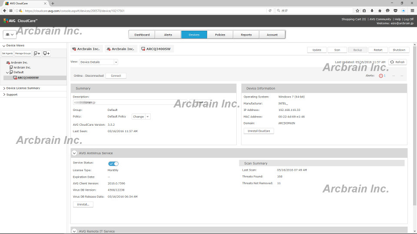The height and width of the screenshot is (234, 417).
Task: Click the blue cloud extension icon
Action: point(404,10)
